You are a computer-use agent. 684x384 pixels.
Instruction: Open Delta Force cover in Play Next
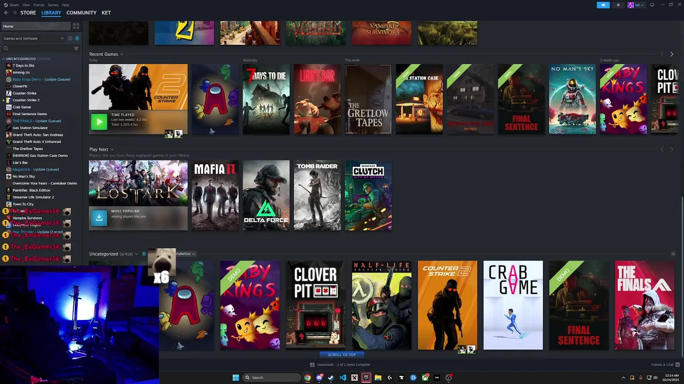266,196
